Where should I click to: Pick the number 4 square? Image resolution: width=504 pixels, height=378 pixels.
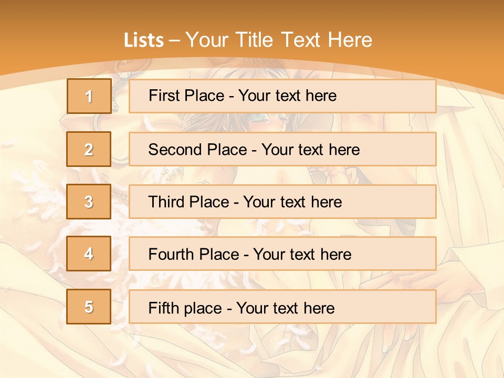89,254
